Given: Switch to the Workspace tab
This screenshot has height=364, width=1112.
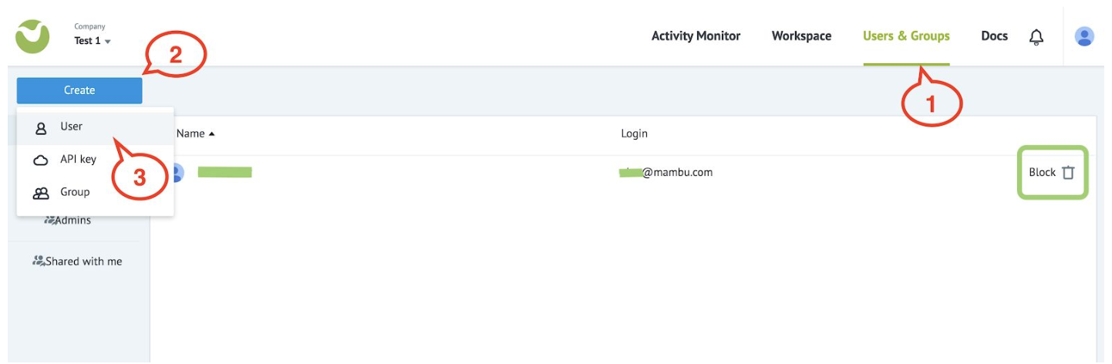Looking at the screenshot, I should pyautogui.click(x=801, y=36).
